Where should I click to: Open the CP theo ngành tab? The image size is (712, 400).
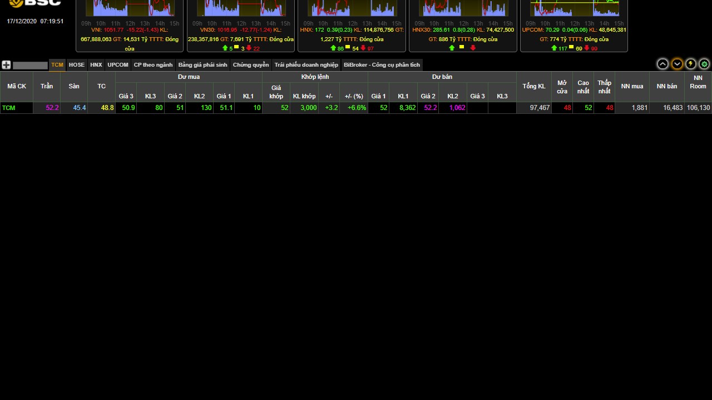point(153,65)
